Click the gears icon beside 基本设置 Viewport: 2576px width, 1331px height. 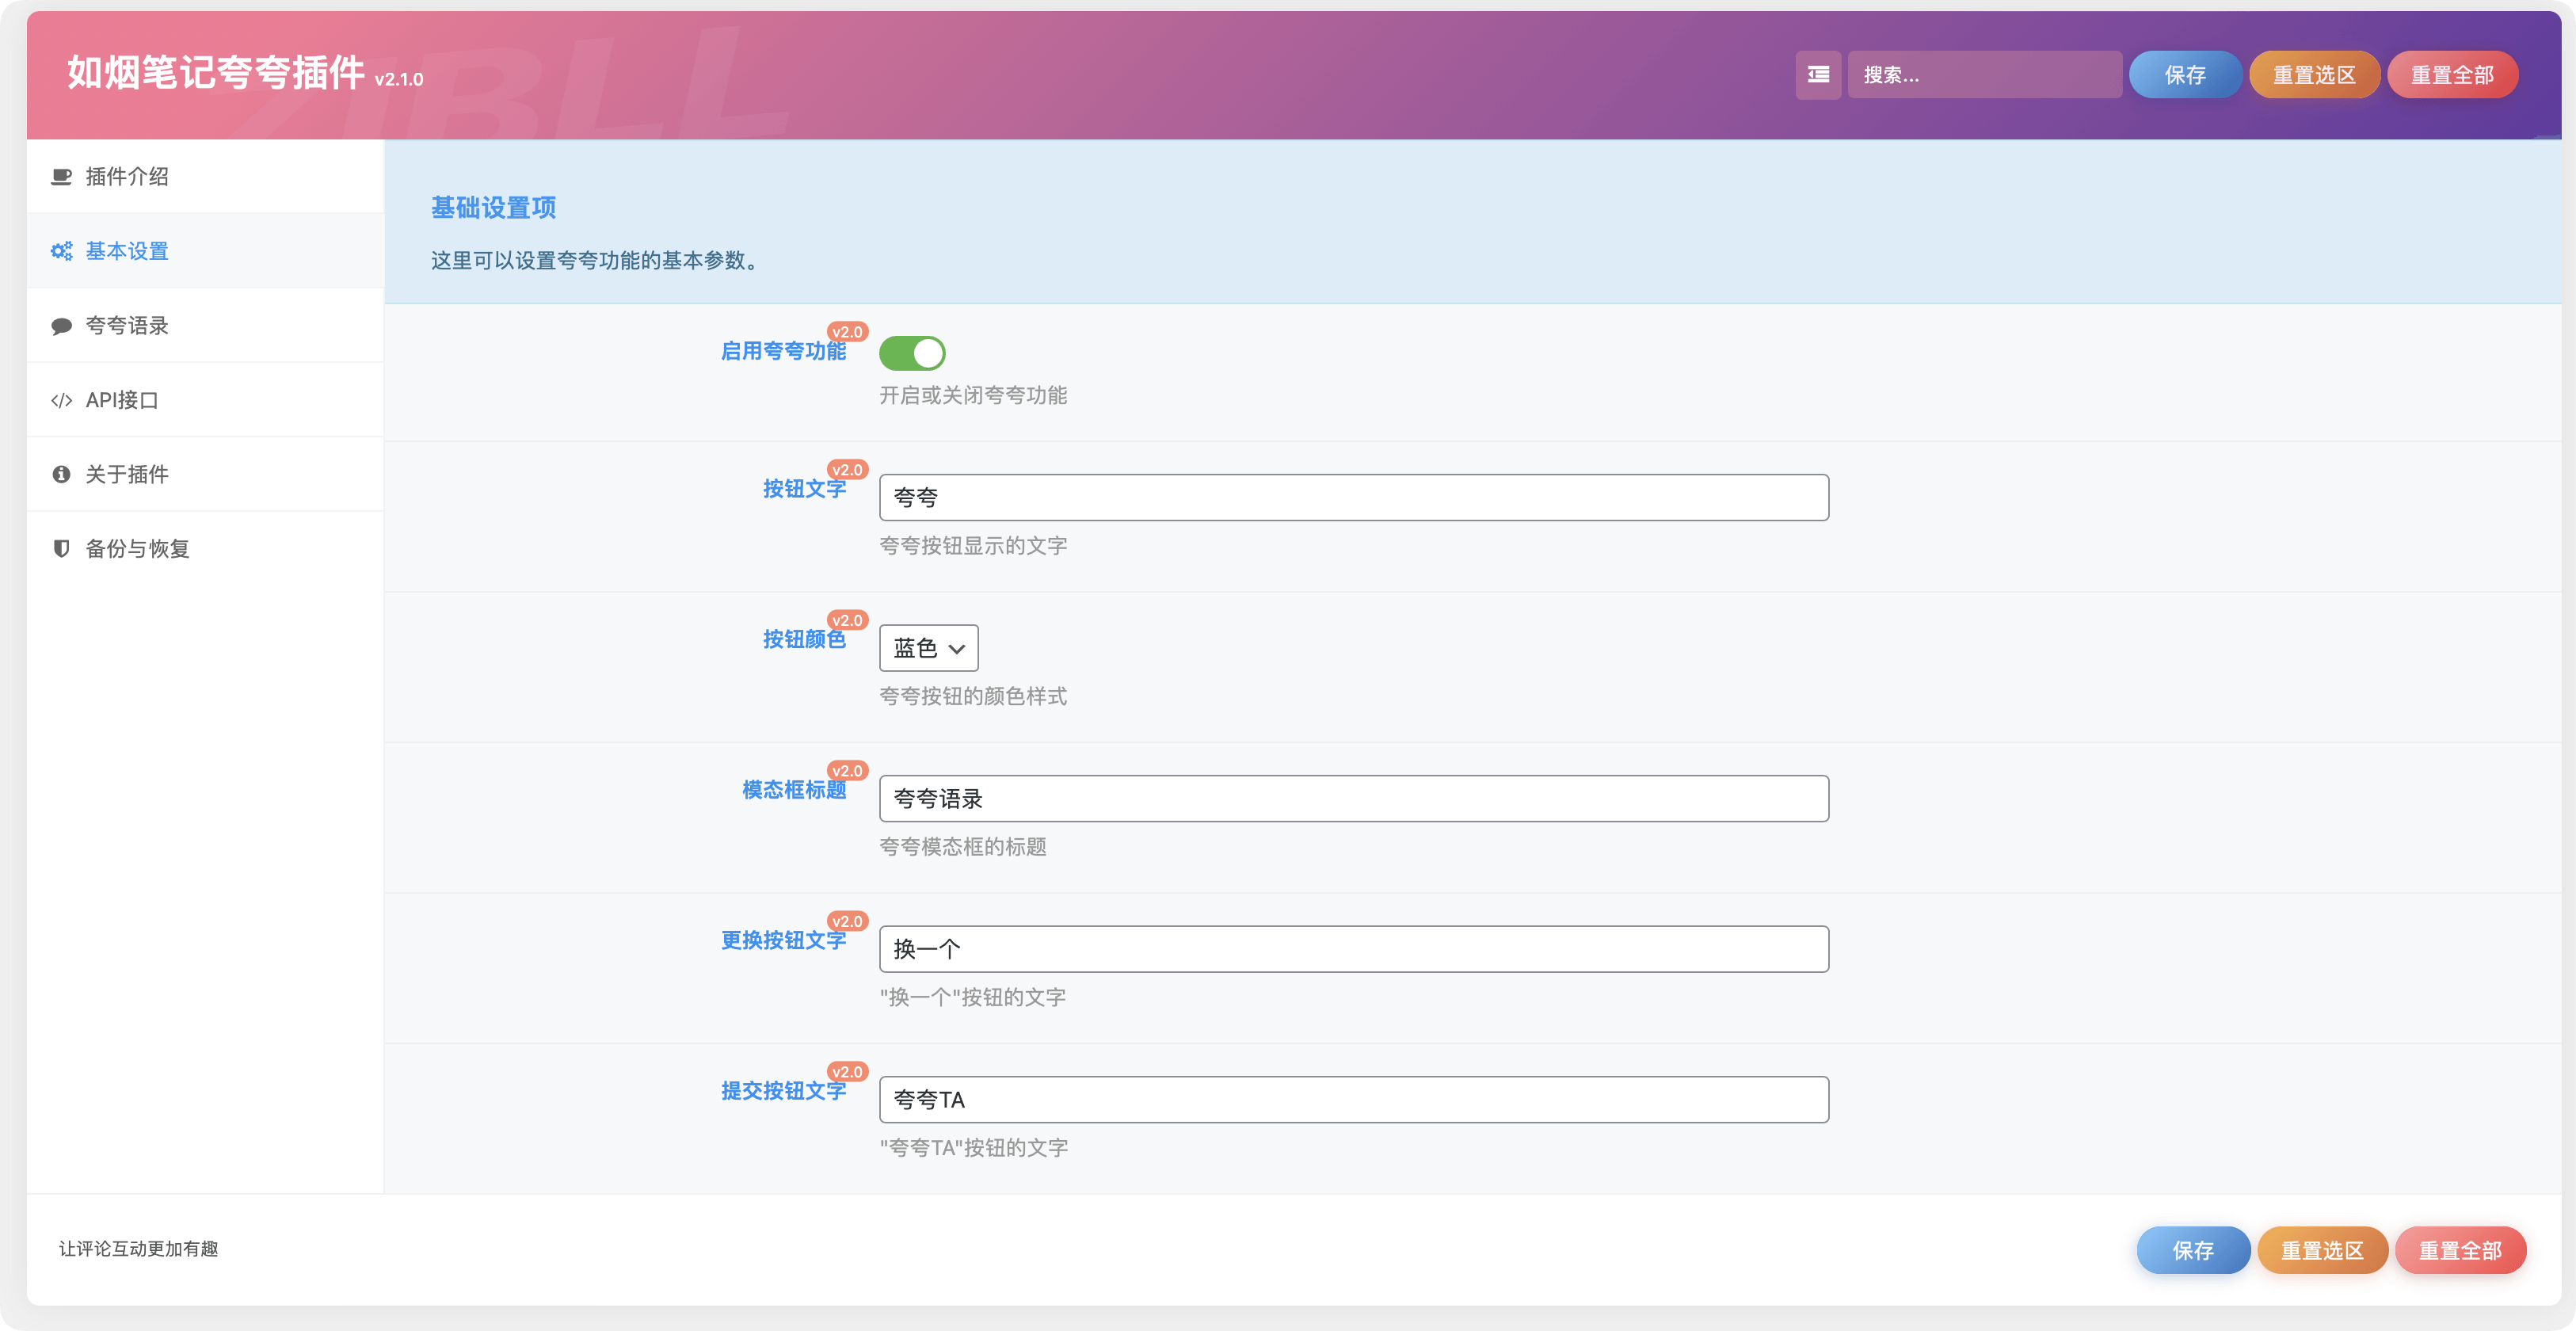[61, 251]
